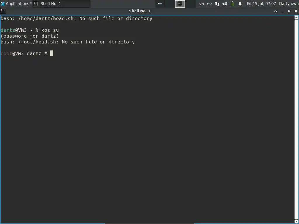Open the first network connection indicator

click(x=201, y=3)
